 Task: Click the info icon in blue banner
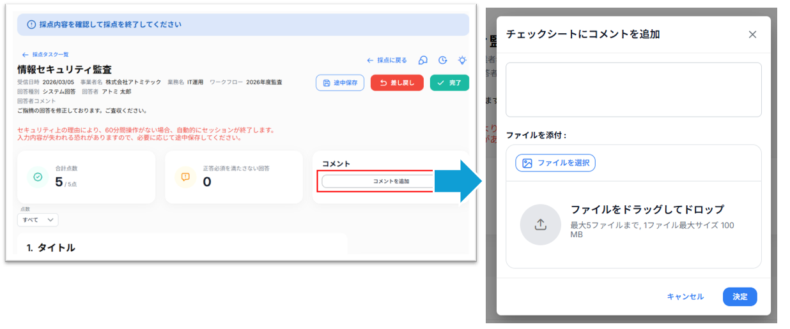(x=31, y=24)
